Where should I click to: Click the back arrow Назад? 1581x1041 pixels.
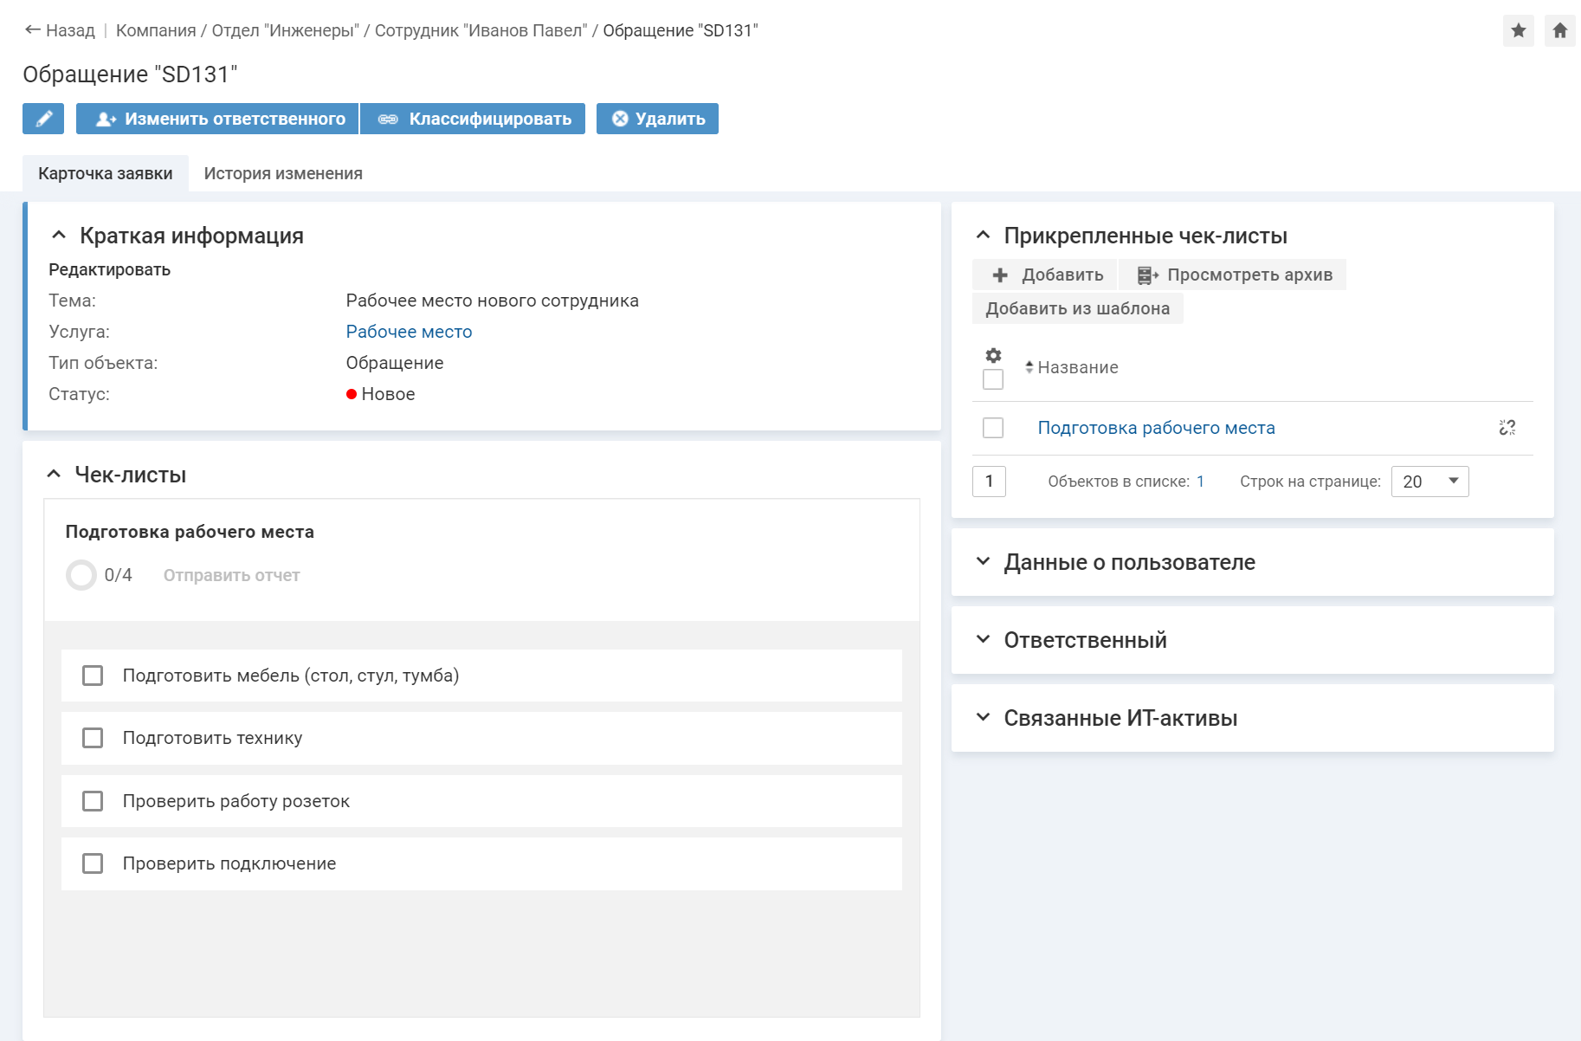coord(59,30)
